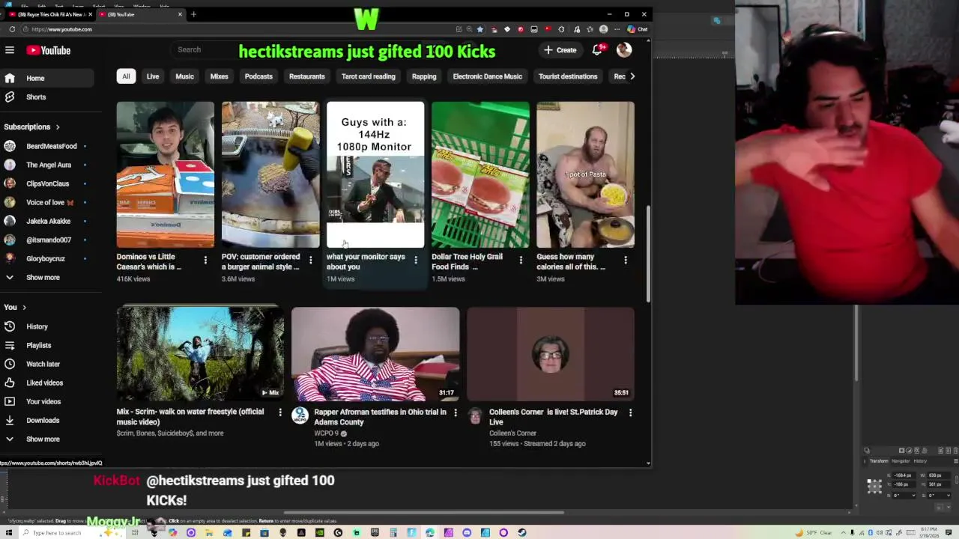Select the Tarot card reading chip

coord(368,76)
